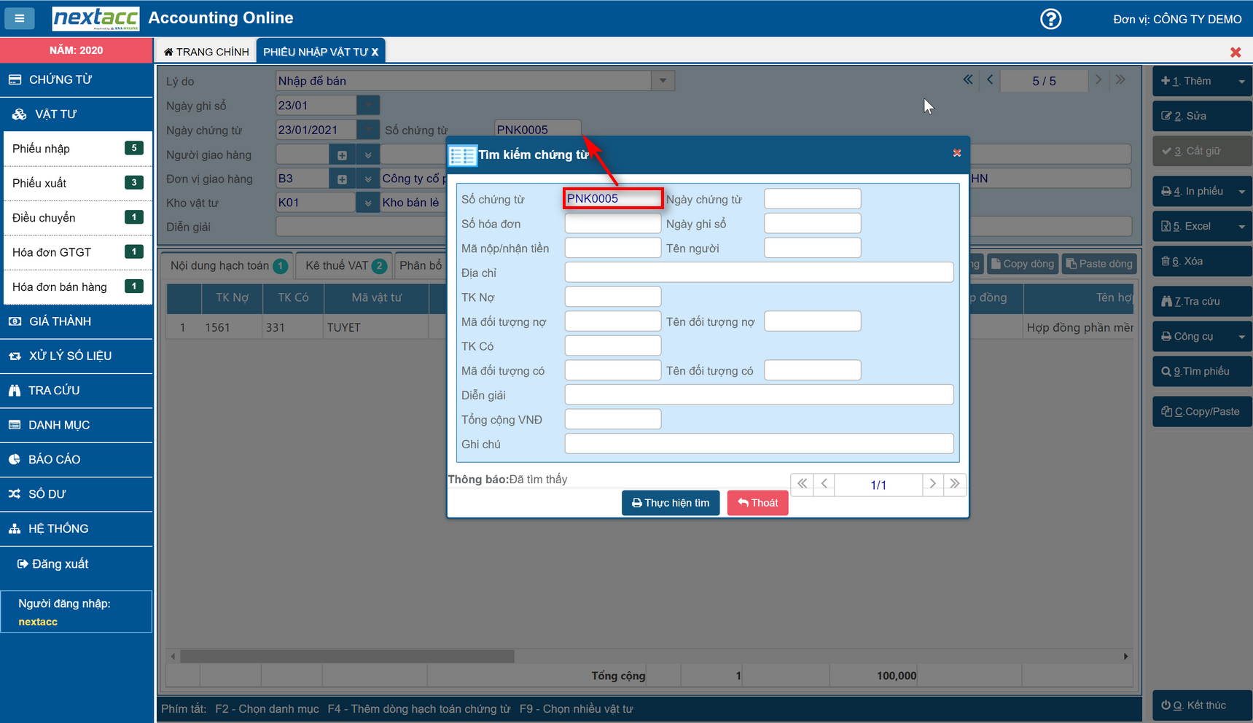Expand the Lý do dropdown
Image resolution: width=1253 pixels, height=723 pixels.
663,81
